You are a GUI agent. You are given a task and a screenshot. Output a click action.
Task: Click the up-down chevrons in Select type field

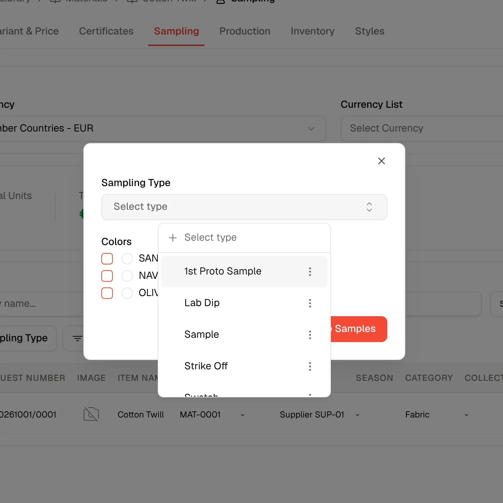click(x=369, y=207)
